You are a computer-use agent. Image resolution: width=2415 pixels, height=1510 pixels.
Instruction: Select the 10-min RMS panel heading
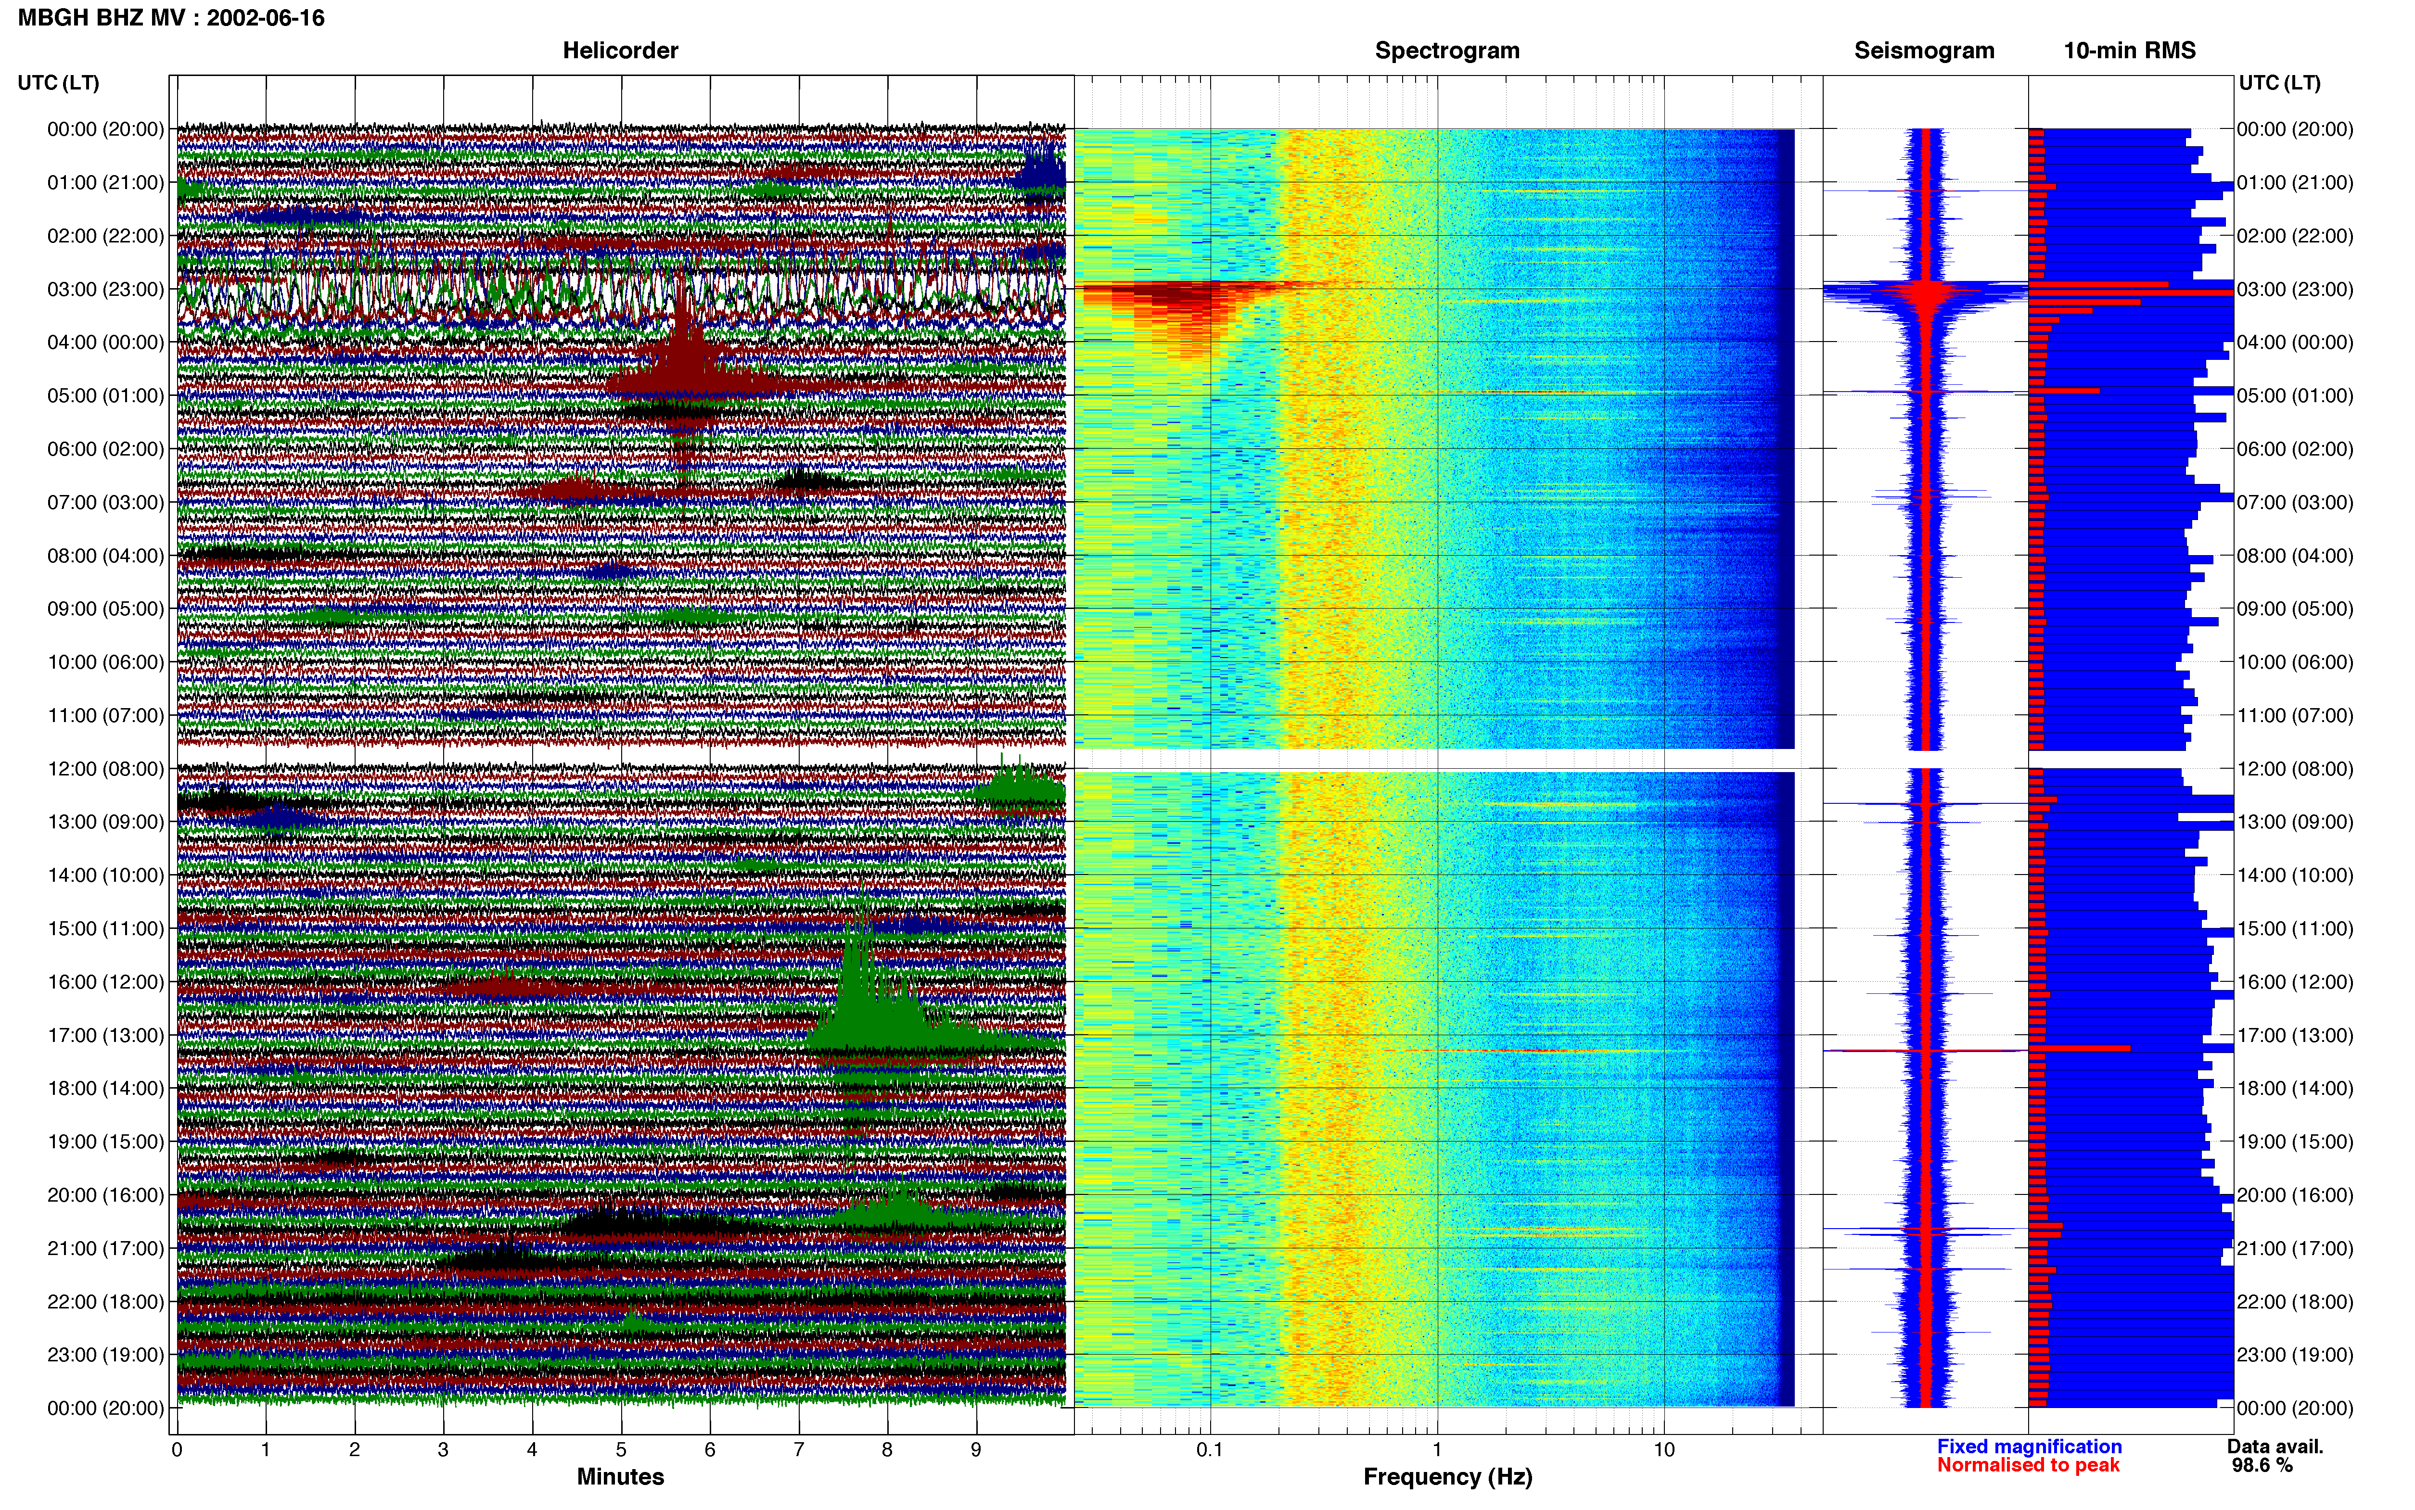[x=2129, y=51]
